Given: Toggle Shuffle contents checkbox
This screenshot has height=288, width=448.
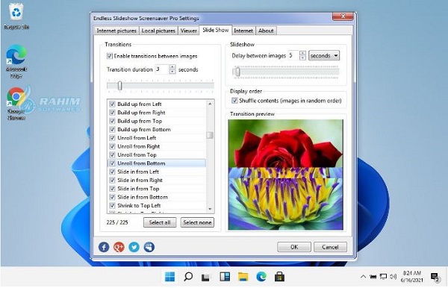Looking at the screenshot, I should [x=234, y=101].
